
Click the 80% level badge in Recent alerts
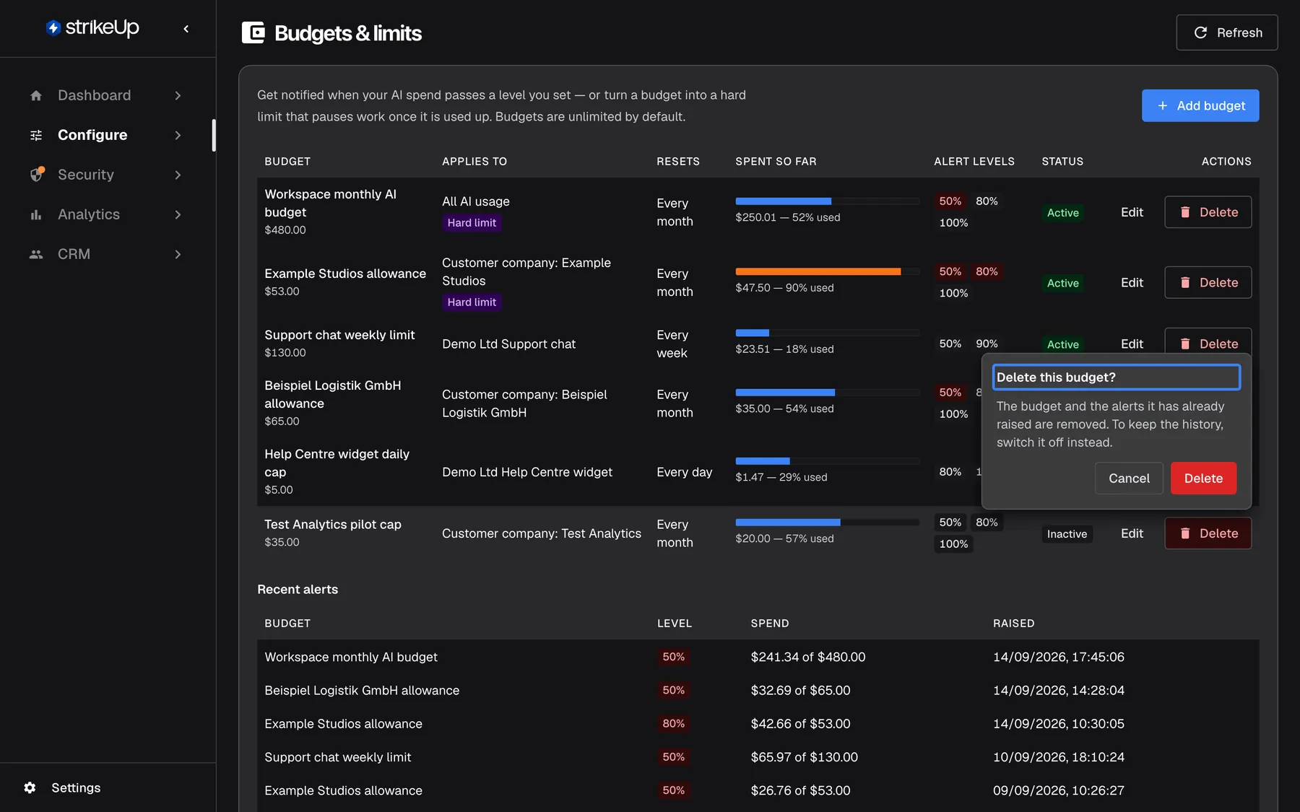673,723
